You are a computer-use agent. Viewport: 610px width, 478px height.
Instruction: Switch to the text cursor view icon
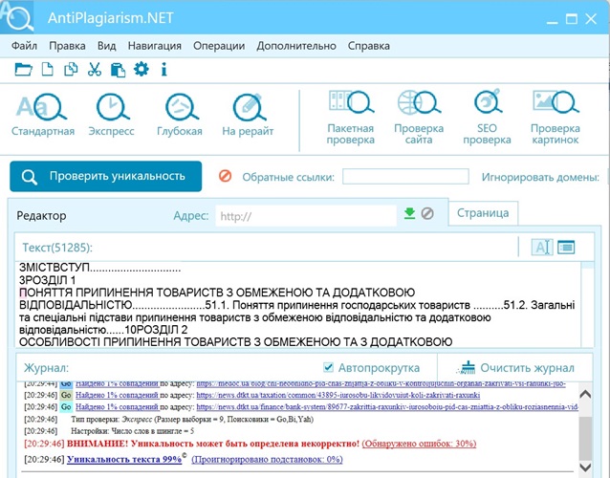pyautogui.click(x=542, y=248)
